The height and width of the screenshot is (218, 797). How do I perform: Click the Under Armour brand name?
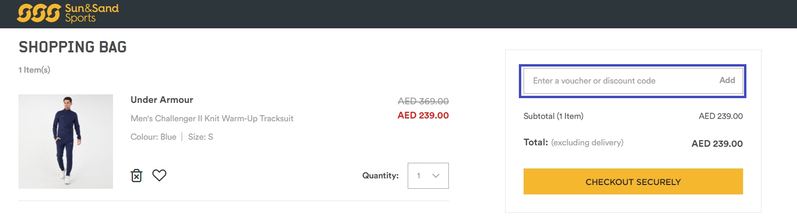(162, 100)
